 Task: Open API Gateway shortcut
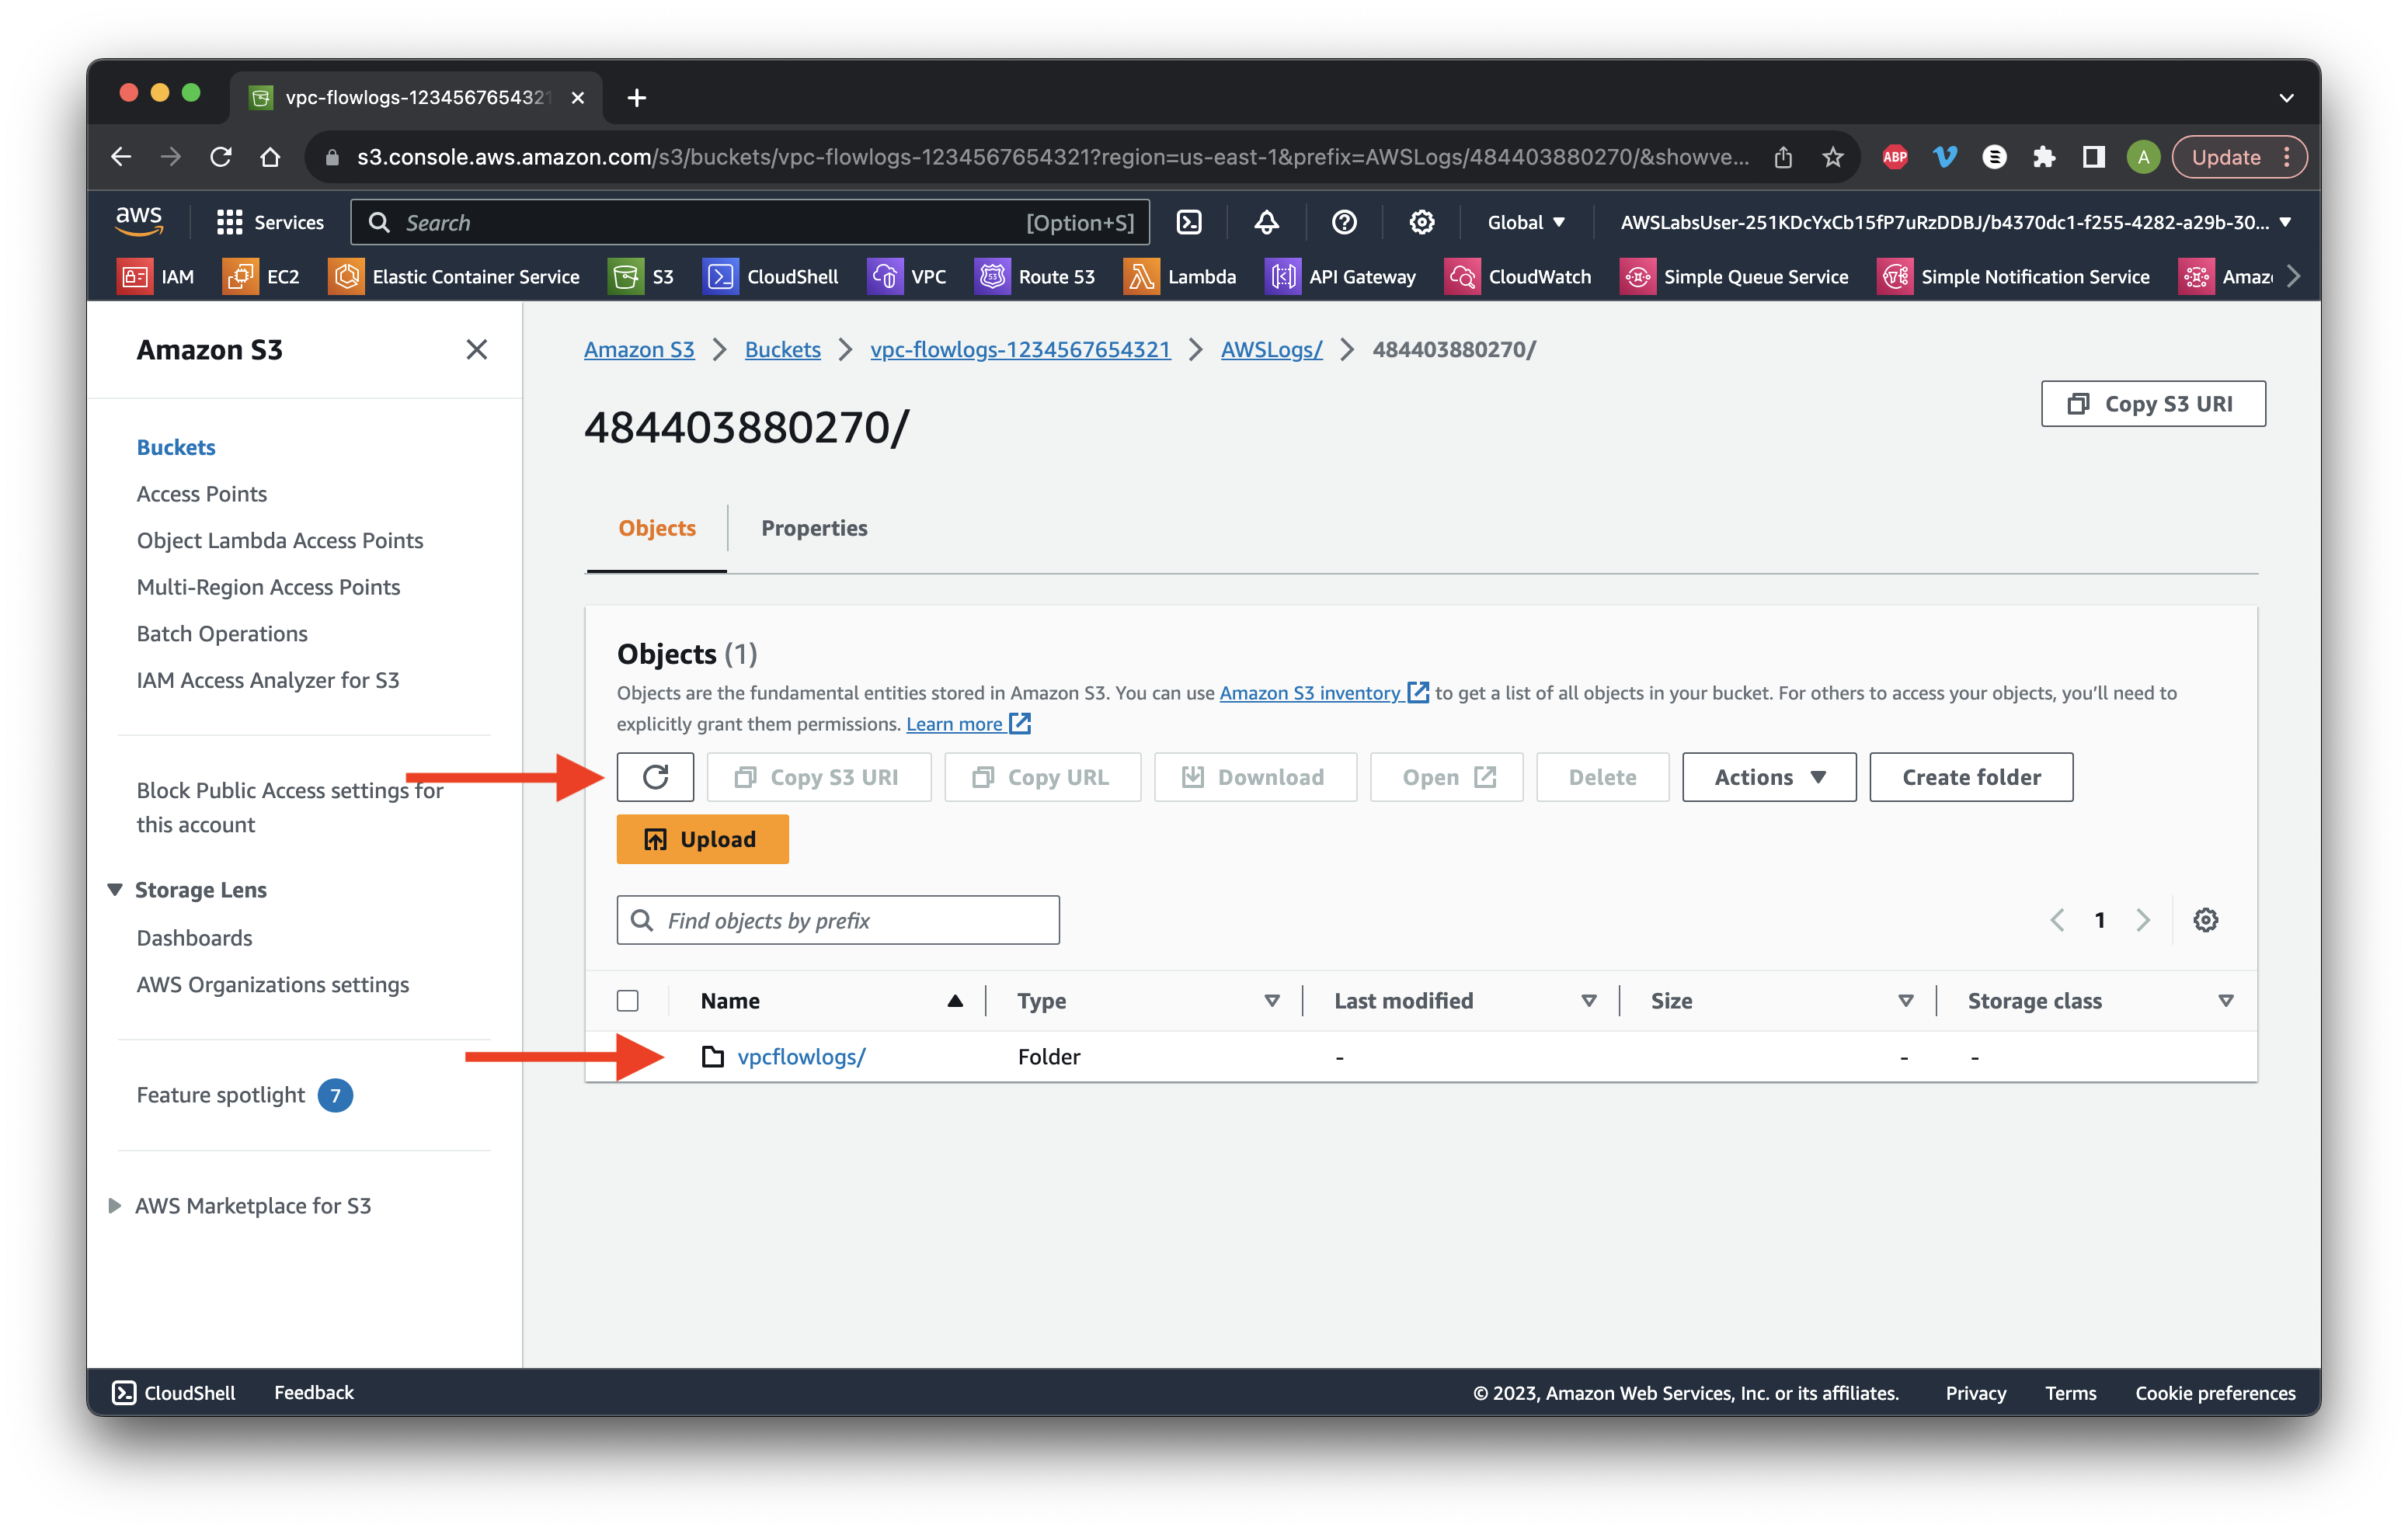[1341, 277]
